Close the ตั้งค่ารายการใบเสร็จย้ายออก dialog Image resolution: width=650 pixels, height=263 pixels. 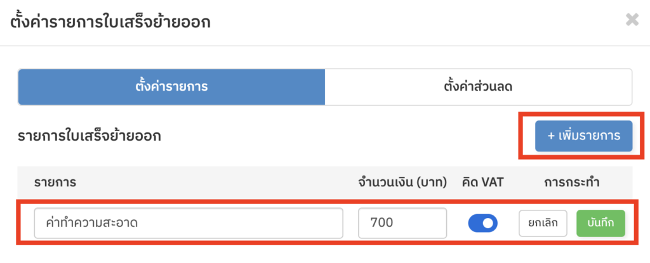click(x=632, y=20)
